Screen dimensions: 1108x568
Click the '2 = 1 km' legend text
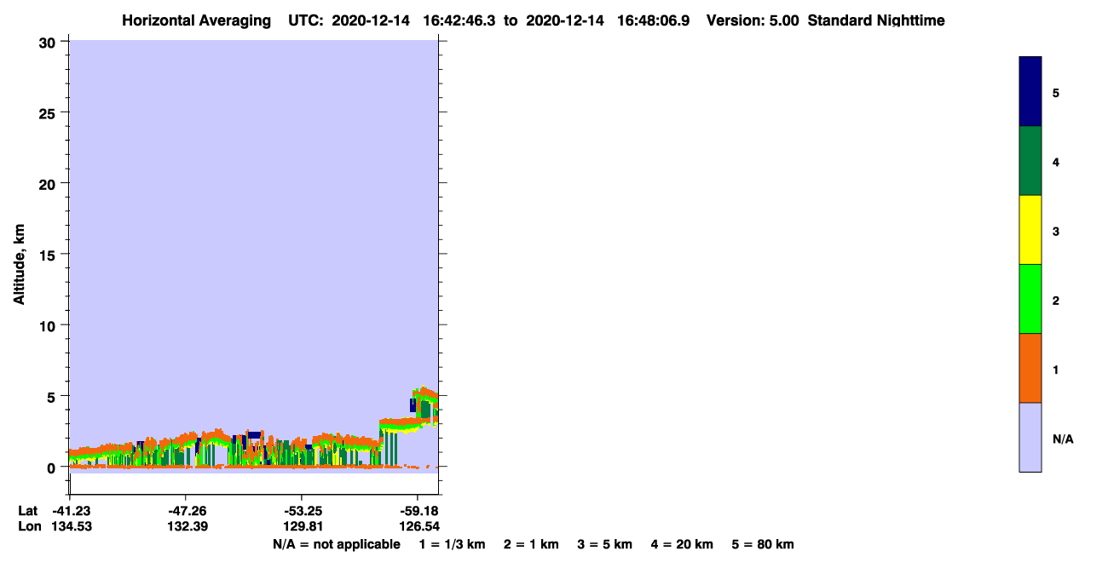point(531,544)
